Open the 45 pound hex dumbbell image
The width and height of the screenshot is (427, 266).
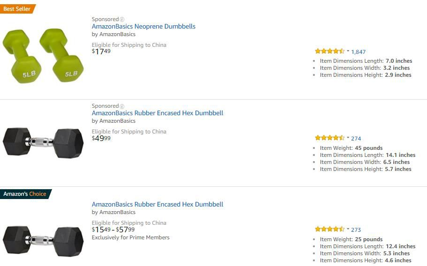(x=43, y=143)
